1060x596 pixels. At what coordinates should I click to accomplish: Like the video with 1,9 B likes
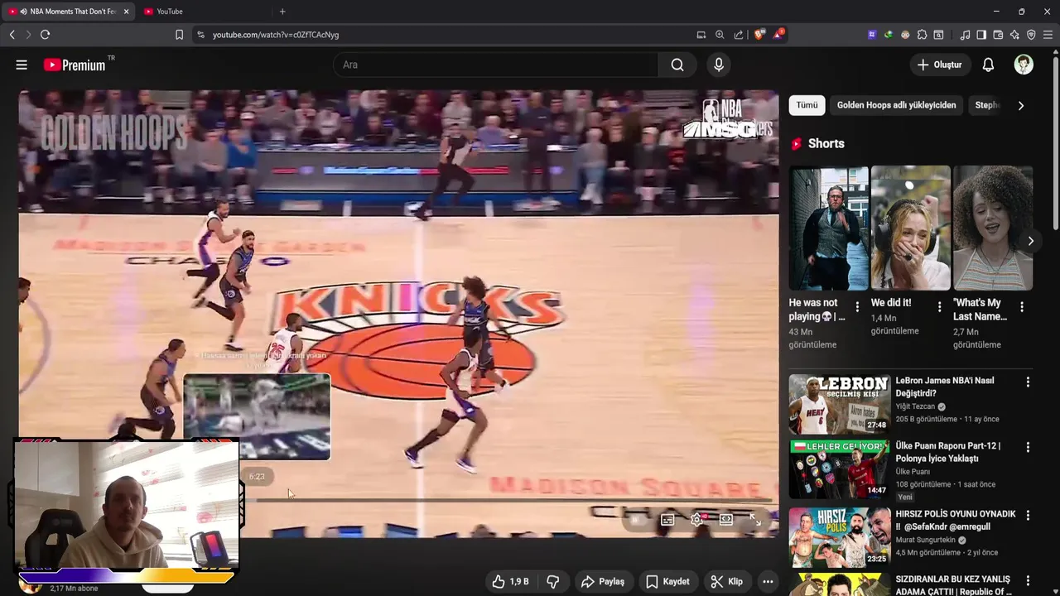coord(510,582)
